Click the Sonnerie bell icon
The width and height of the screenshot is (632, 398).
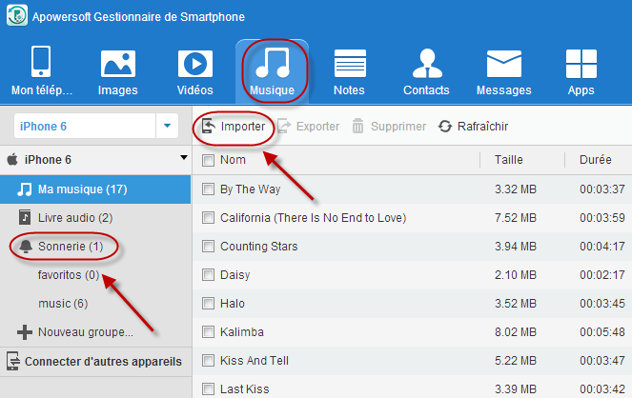click(x=26, y=247)
